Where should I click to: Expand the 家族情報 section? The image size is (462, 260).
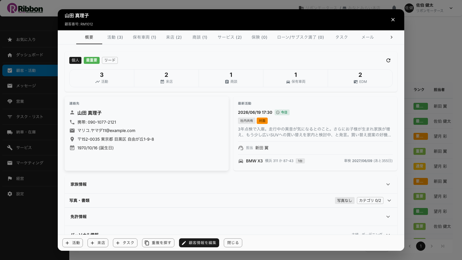[231, 184]
